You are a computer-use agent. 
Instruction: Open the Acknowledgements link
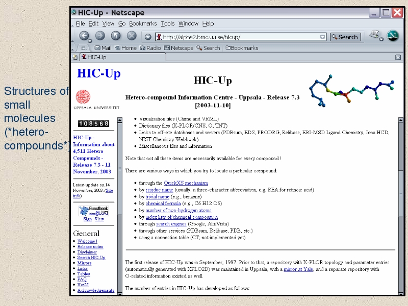pos(96,290)
